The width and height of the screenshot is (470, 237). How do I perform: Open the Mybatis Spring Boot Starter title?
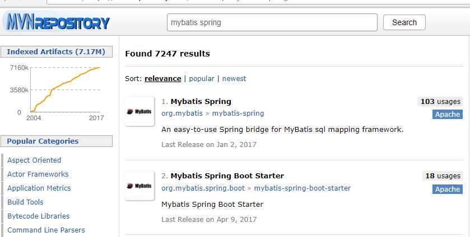227,176
